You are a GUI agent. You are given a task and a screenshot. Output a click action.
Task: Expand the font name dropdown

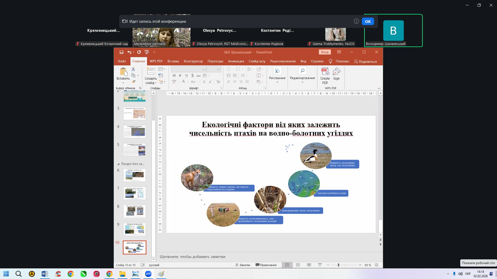[x=204, y=69]
